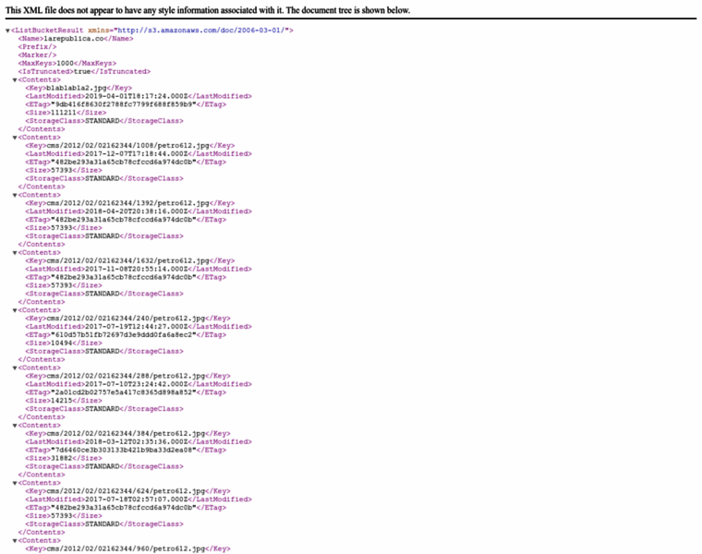Click the blablabla2.jpg Key text
Image resolution: width=702 pixels, height=554 pixels.
(77, 88)
